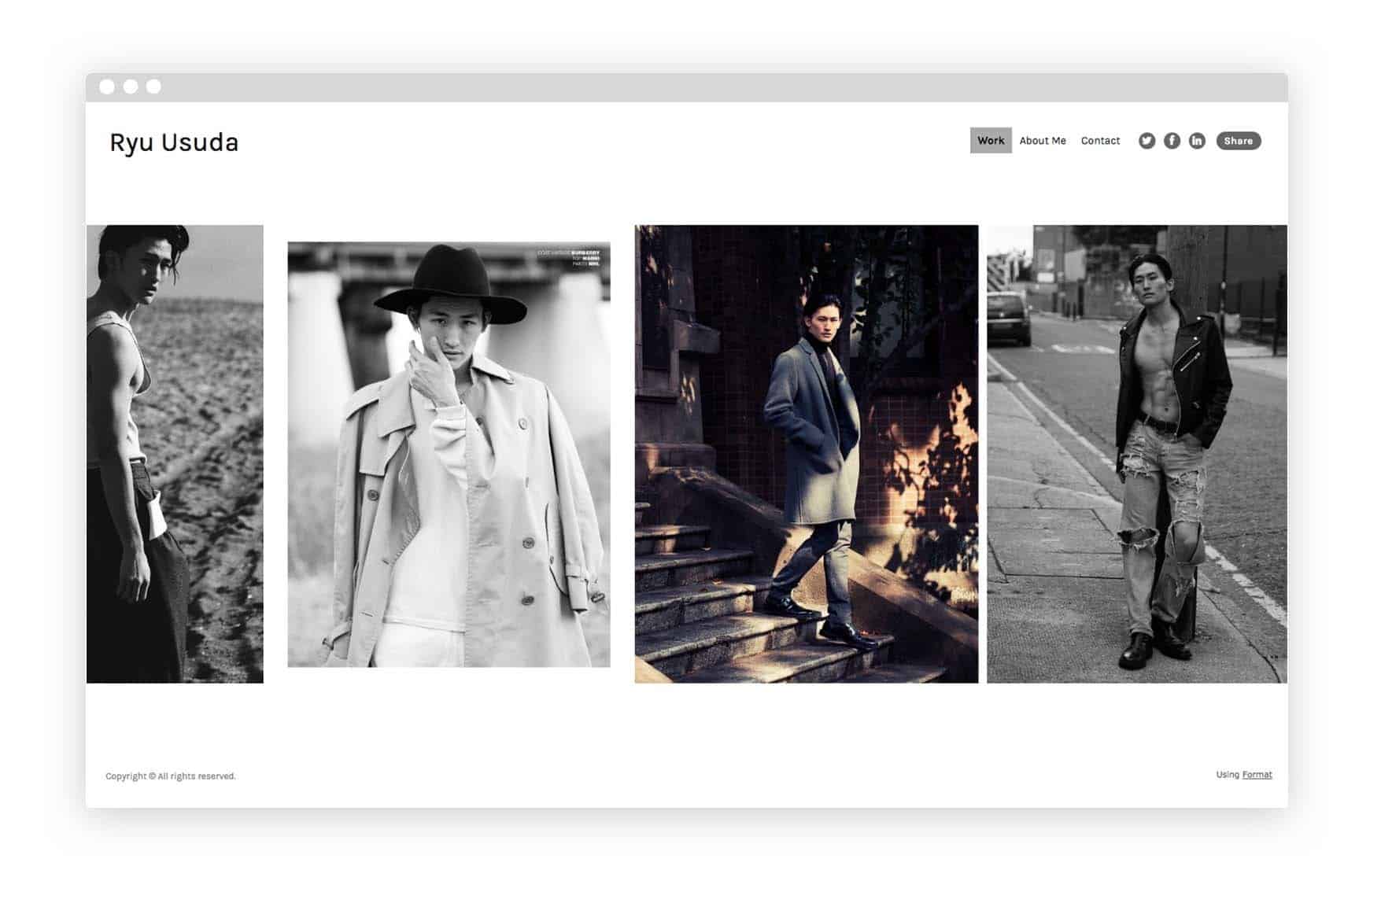
Task: Click the second window control dot
Action: pyautogui.click(x=131, y=87)
